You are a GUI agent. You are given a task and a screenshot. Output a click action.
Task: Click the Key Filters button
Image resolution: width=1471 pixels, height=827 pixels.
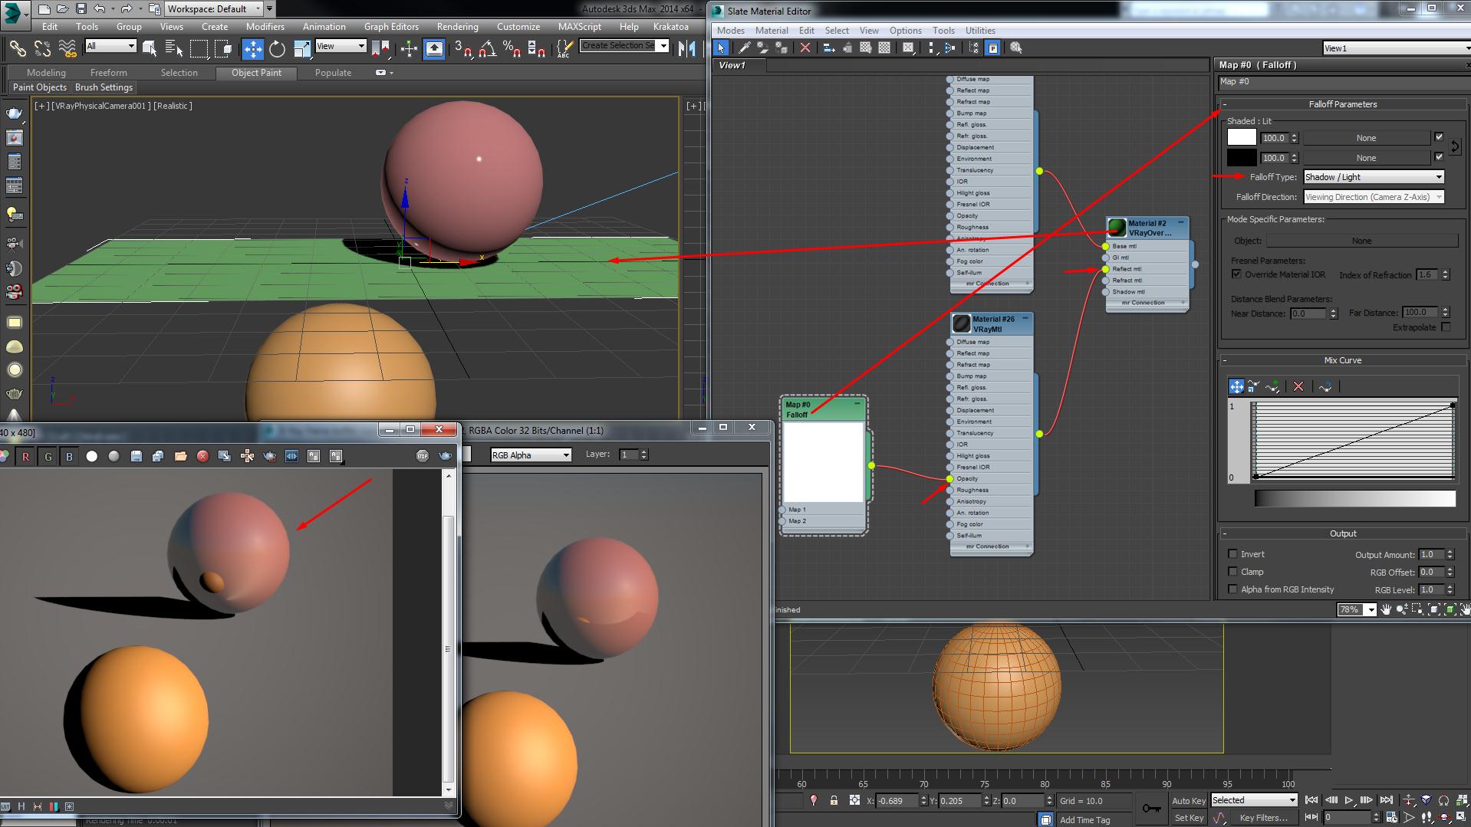point(1262,818)
